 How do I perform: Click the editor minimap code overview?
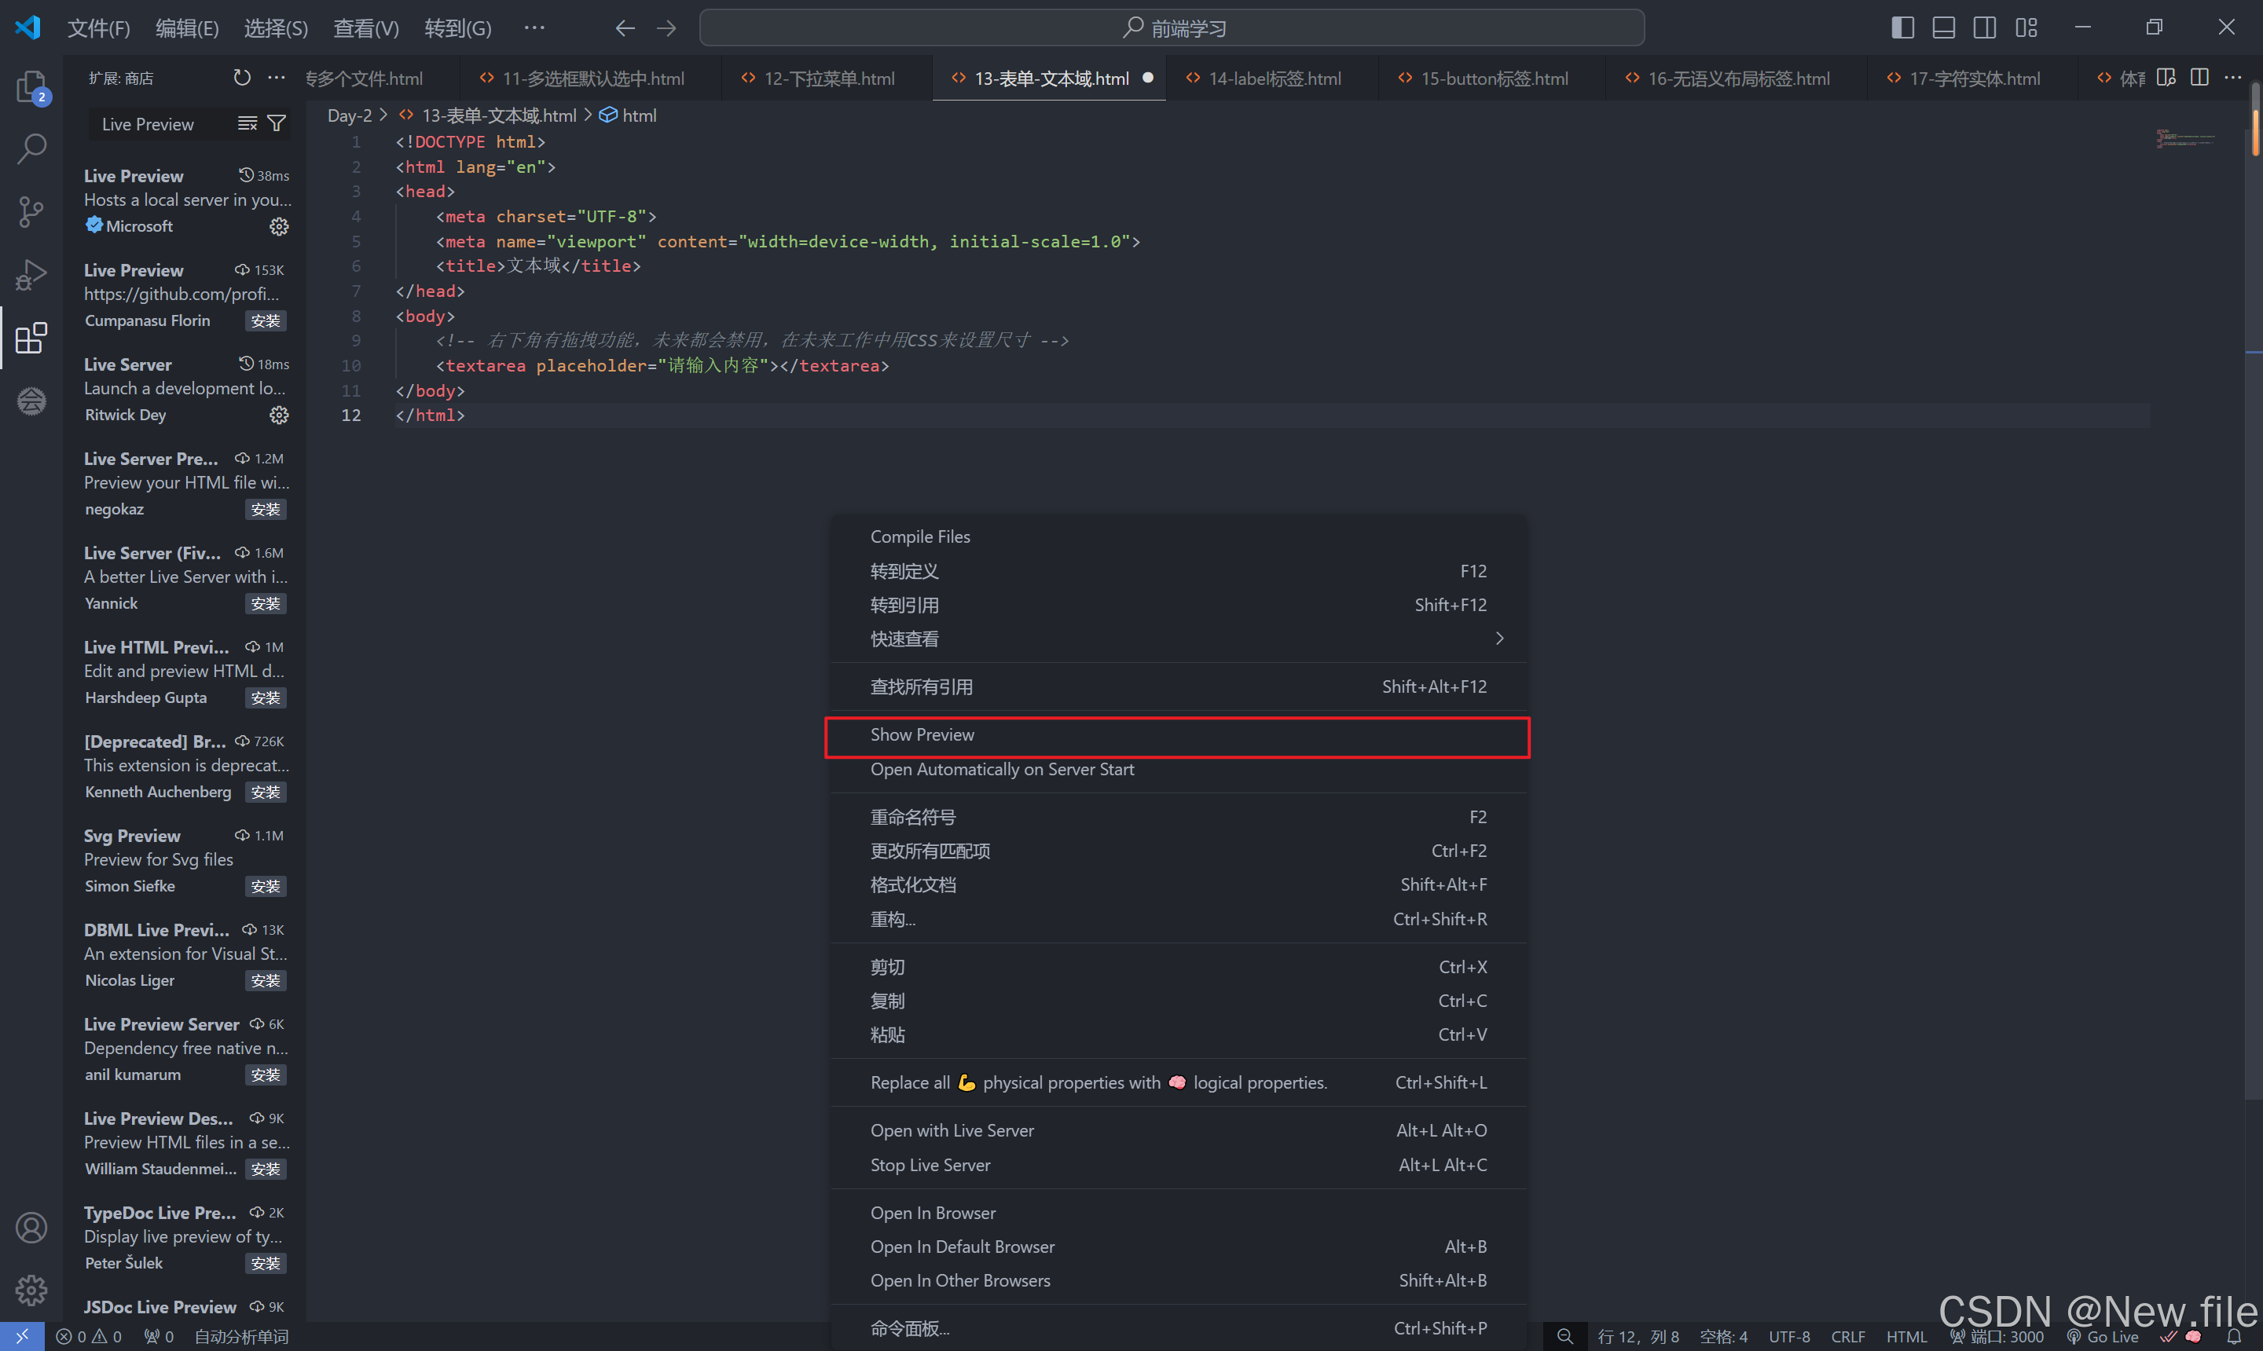2185,139
